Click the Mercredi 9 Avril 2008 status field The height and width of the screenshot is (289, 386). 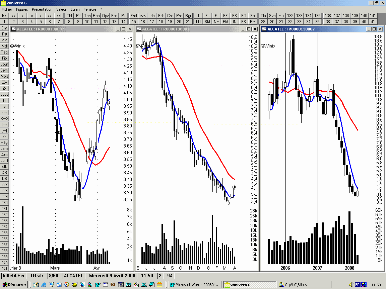coord(112,276)
